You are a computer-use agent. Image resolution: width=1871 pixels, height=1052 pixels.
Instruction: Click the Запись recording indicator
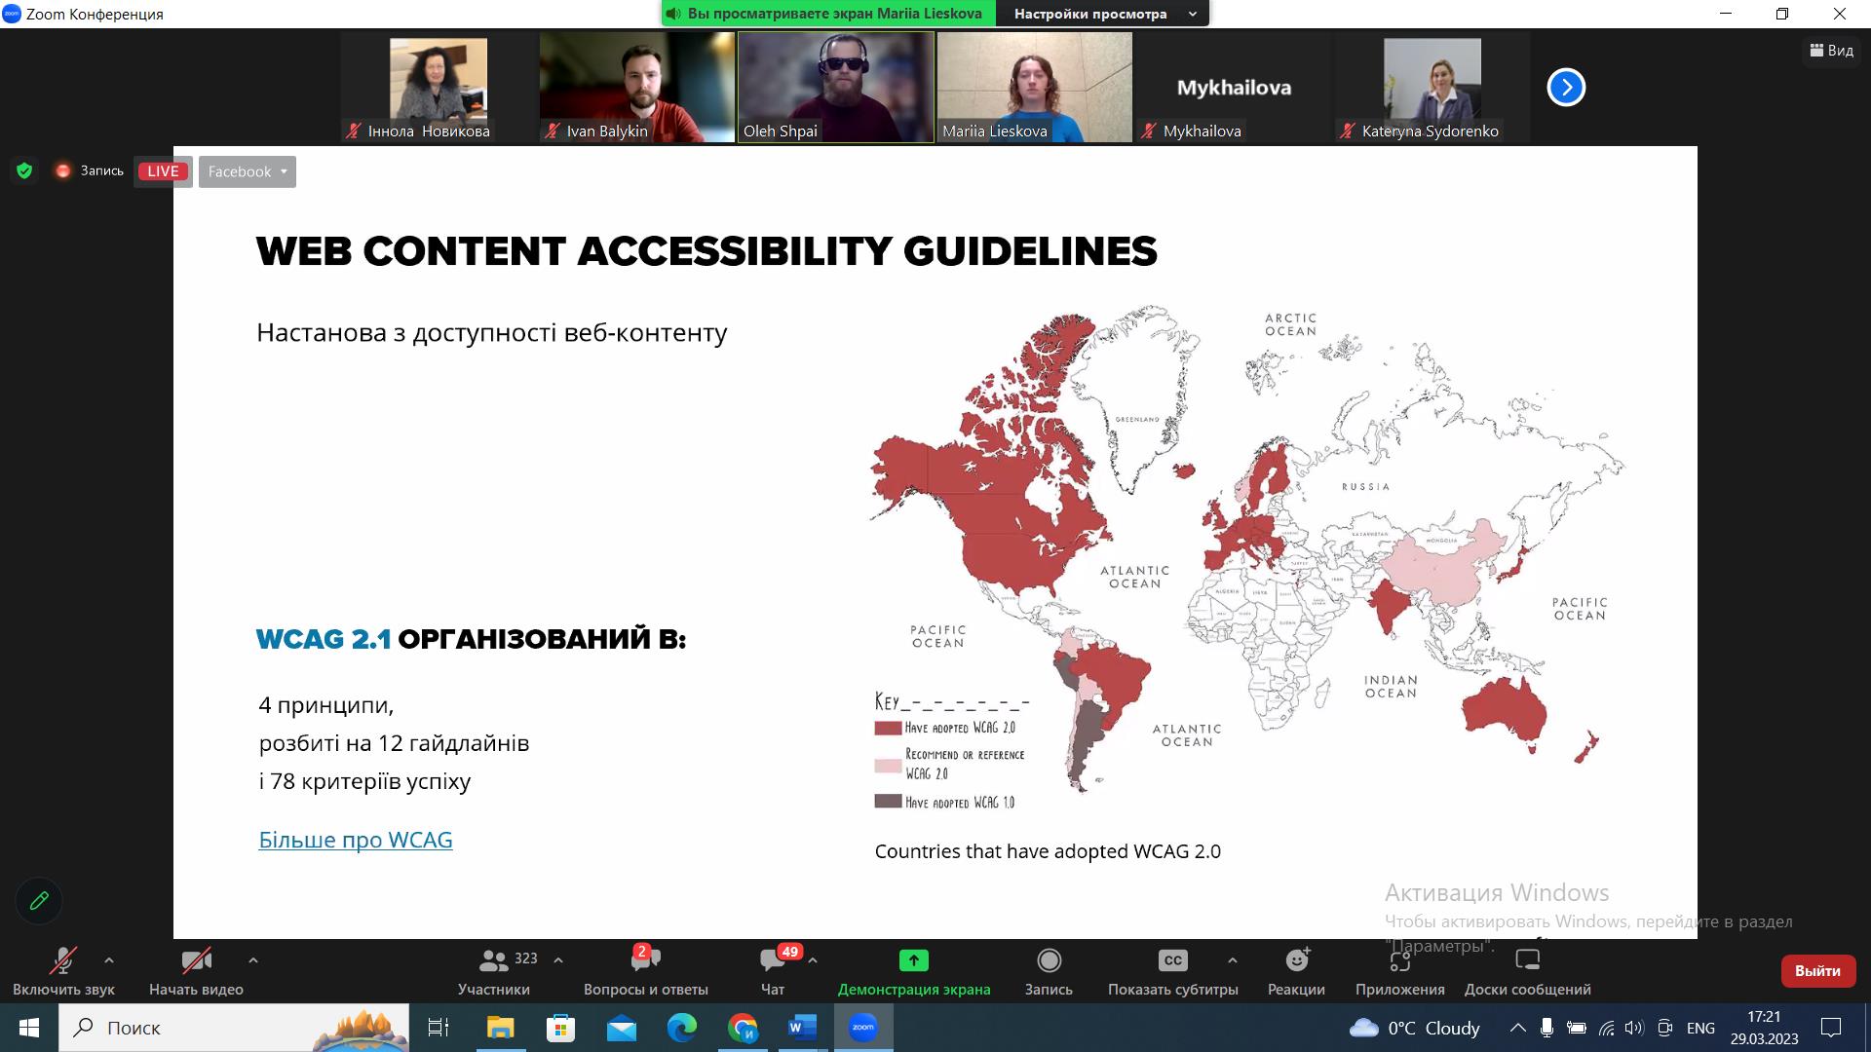click(91, 171)
